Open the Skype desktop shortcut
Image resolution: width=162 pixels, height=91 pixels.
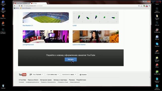point(157,44)
